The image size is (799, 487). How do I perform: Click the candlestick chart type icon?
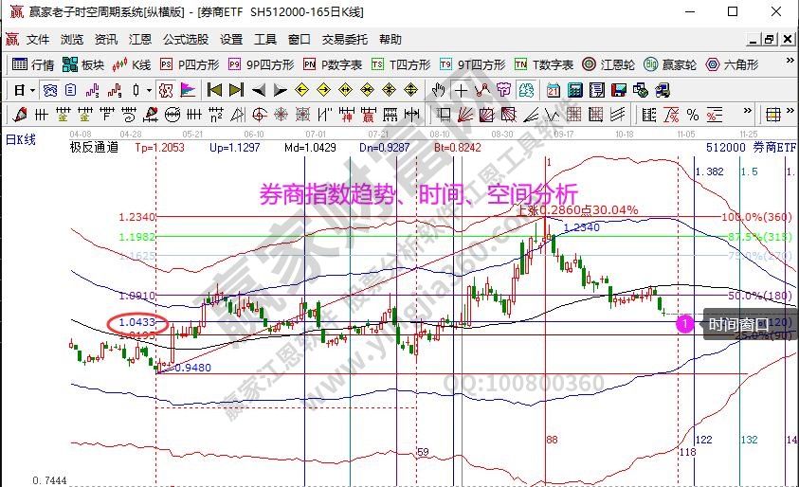coord(136,91)
